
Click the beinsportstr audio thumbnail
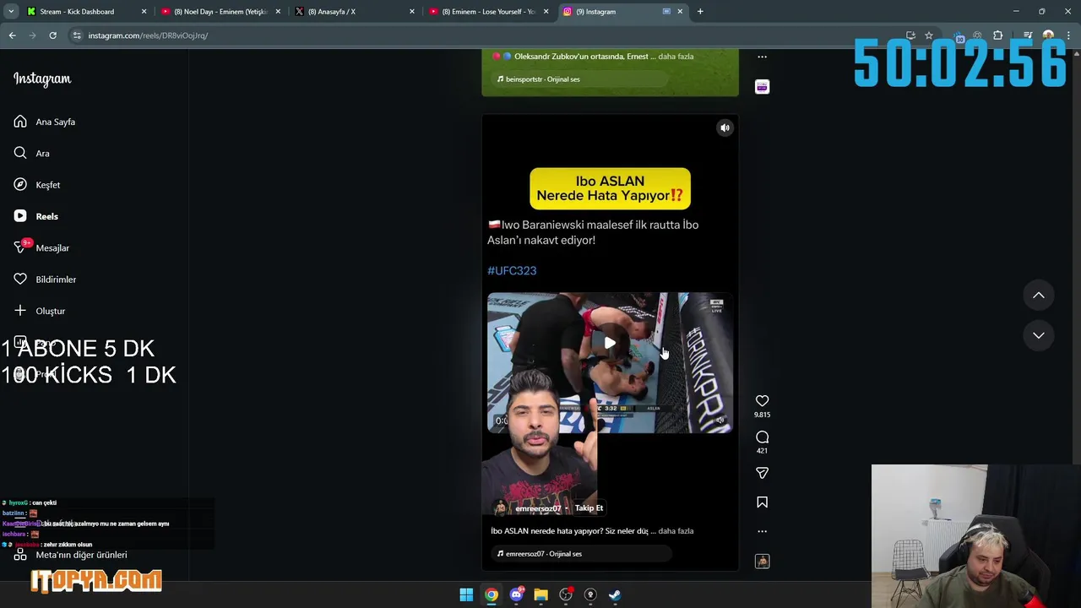coord(762,87)
